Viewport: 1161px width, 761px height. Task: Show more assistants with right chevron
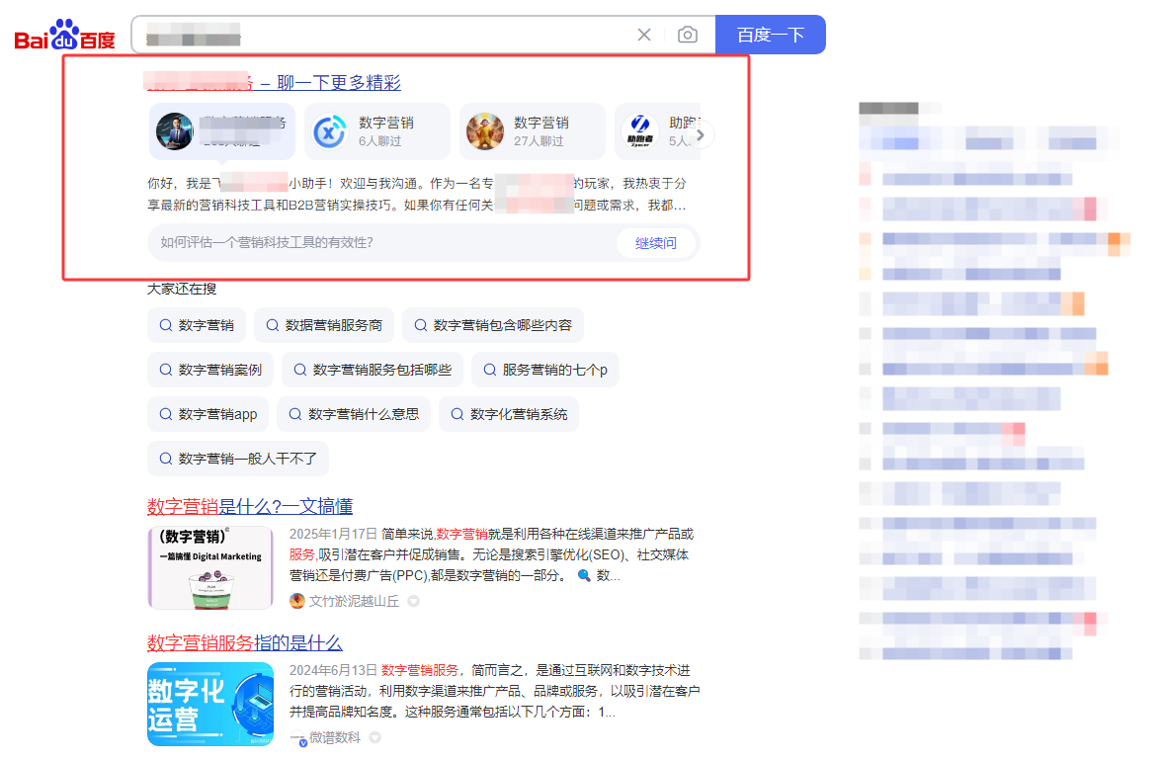point(700,134)
